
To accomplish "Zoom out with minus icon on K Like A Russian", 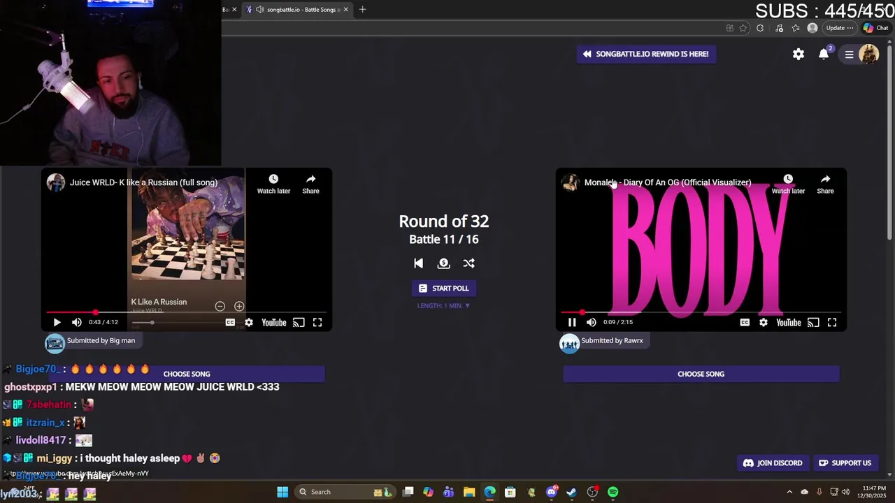I will coord(220,306).
